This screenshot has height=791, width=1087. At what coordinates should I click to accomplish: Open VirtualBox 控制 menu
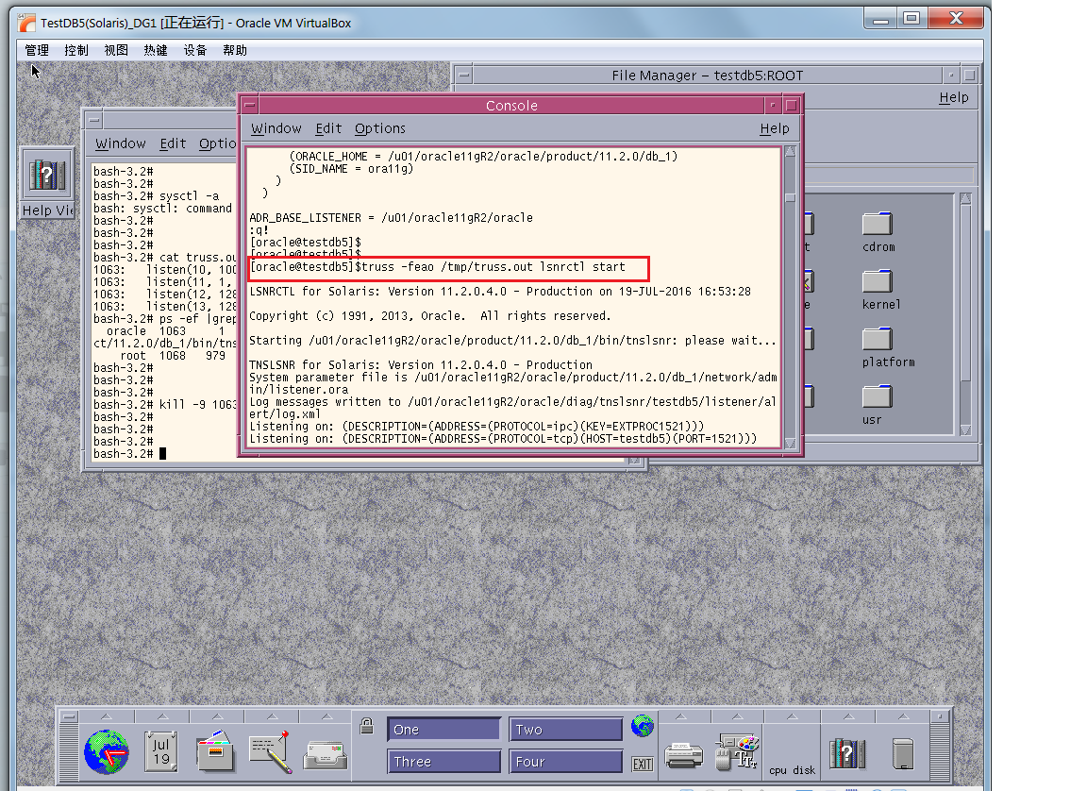pos(76,50)
